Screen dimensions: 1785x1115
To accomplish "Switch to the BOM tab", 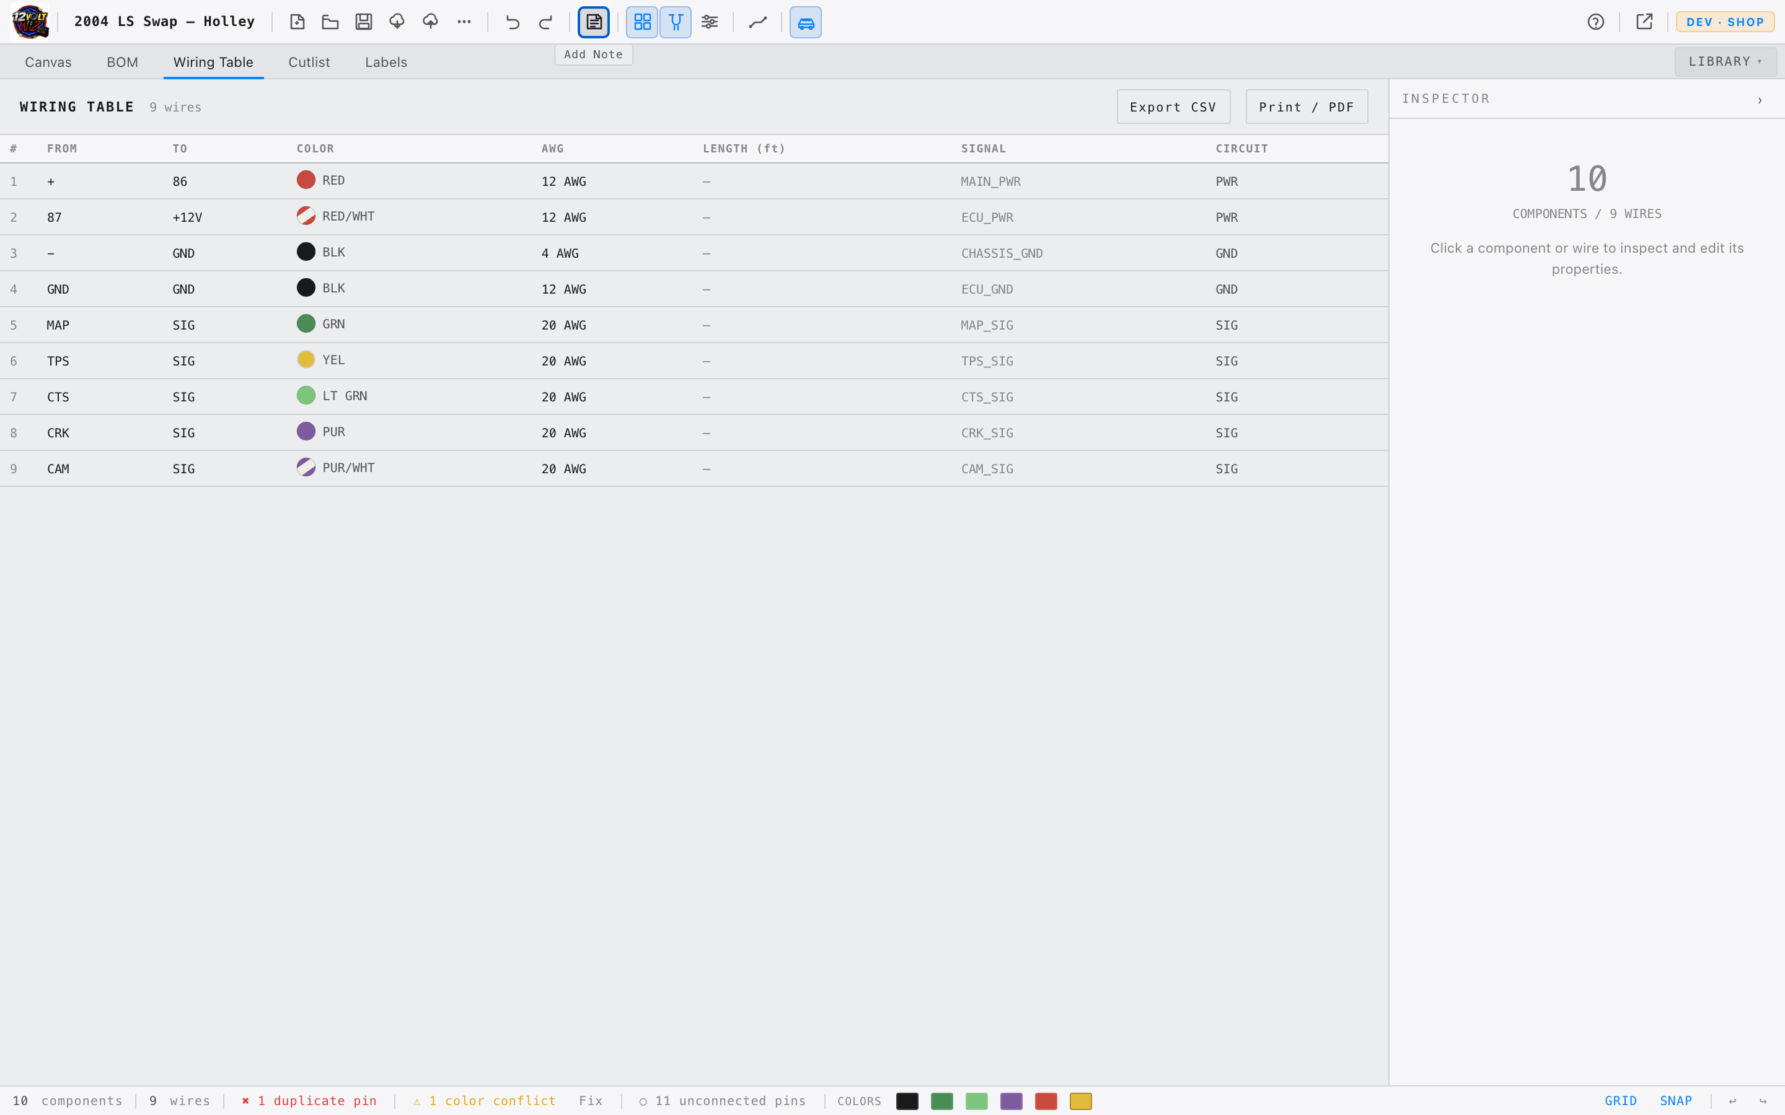I will [123, 62].
